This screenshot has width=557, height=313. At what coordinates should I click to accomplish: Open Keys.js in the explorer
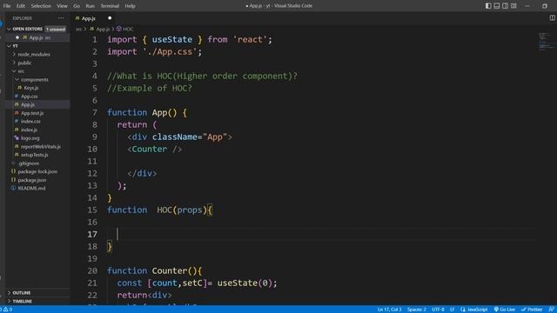click(31, 88)
